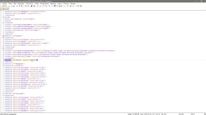Image resolution: width=206 pixels, height=115 pixels.
Task: Collapse the faction id="alliance" block
Action: tap(4, 94)
